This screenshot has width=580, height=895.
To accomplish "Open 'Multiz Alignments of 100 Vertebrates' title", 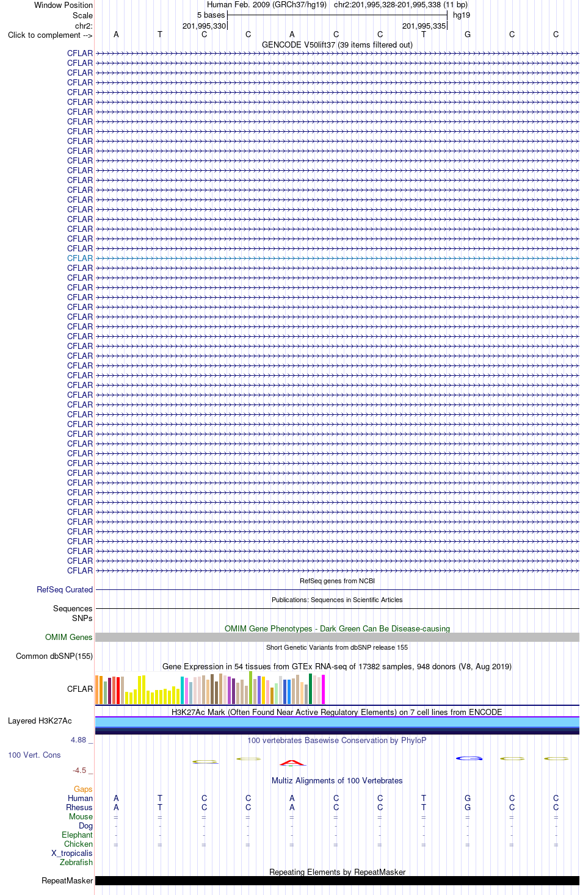I will [337, 780].
